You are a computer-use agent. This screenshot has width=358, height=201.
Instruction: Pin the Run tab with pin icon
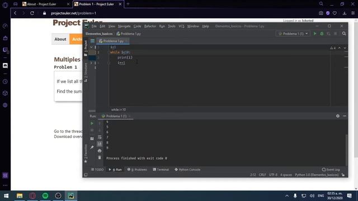pos(92,147)
